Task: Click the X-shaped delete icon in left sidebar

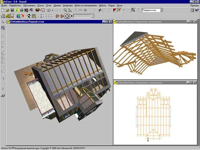Action: point(3,47)
